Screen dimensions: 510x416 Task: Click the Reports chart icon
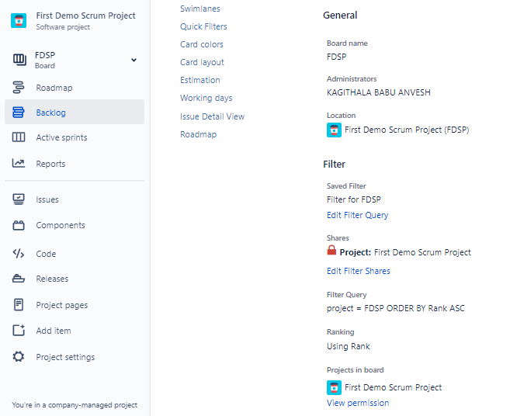[19, 163]
